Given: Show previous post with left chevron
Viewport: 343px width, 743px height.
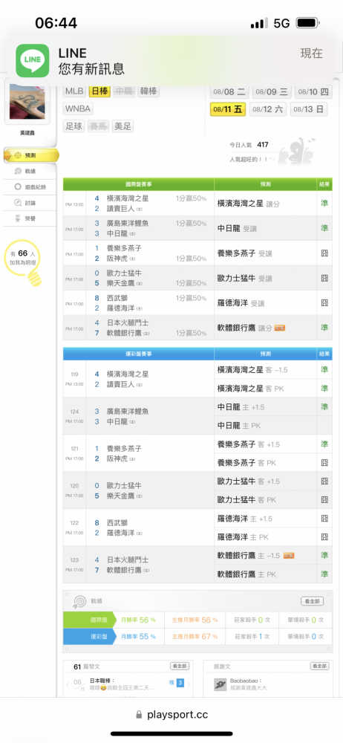Looking at the screenshot, I should [69, 684].
